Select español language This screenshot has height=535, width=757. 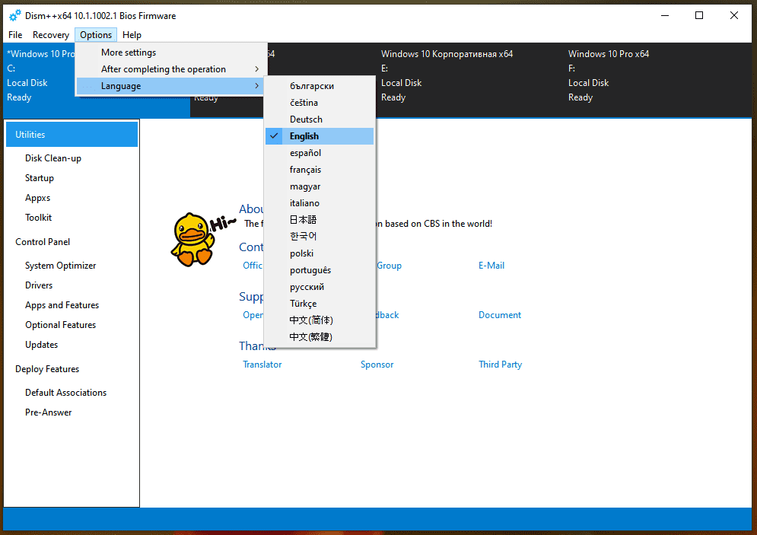[x=320, y=152]
